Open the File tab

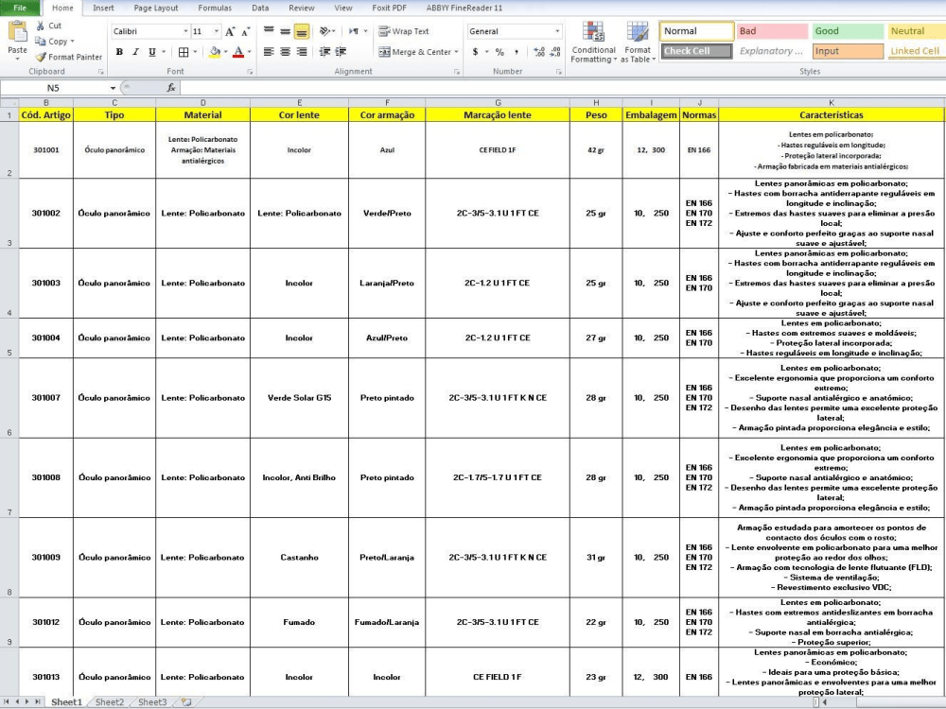(x=20, y=8)
